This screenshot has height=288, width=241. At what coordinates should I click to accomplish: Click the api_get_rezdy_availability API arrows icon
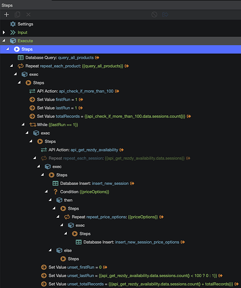coord(44,150)
